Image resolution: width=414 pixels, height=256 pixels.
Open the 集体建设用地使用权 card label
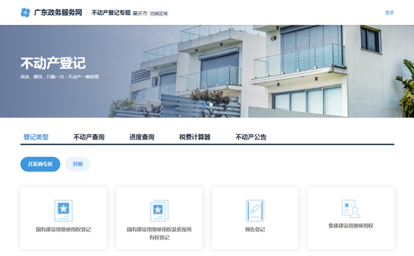[x=351, y=226]
